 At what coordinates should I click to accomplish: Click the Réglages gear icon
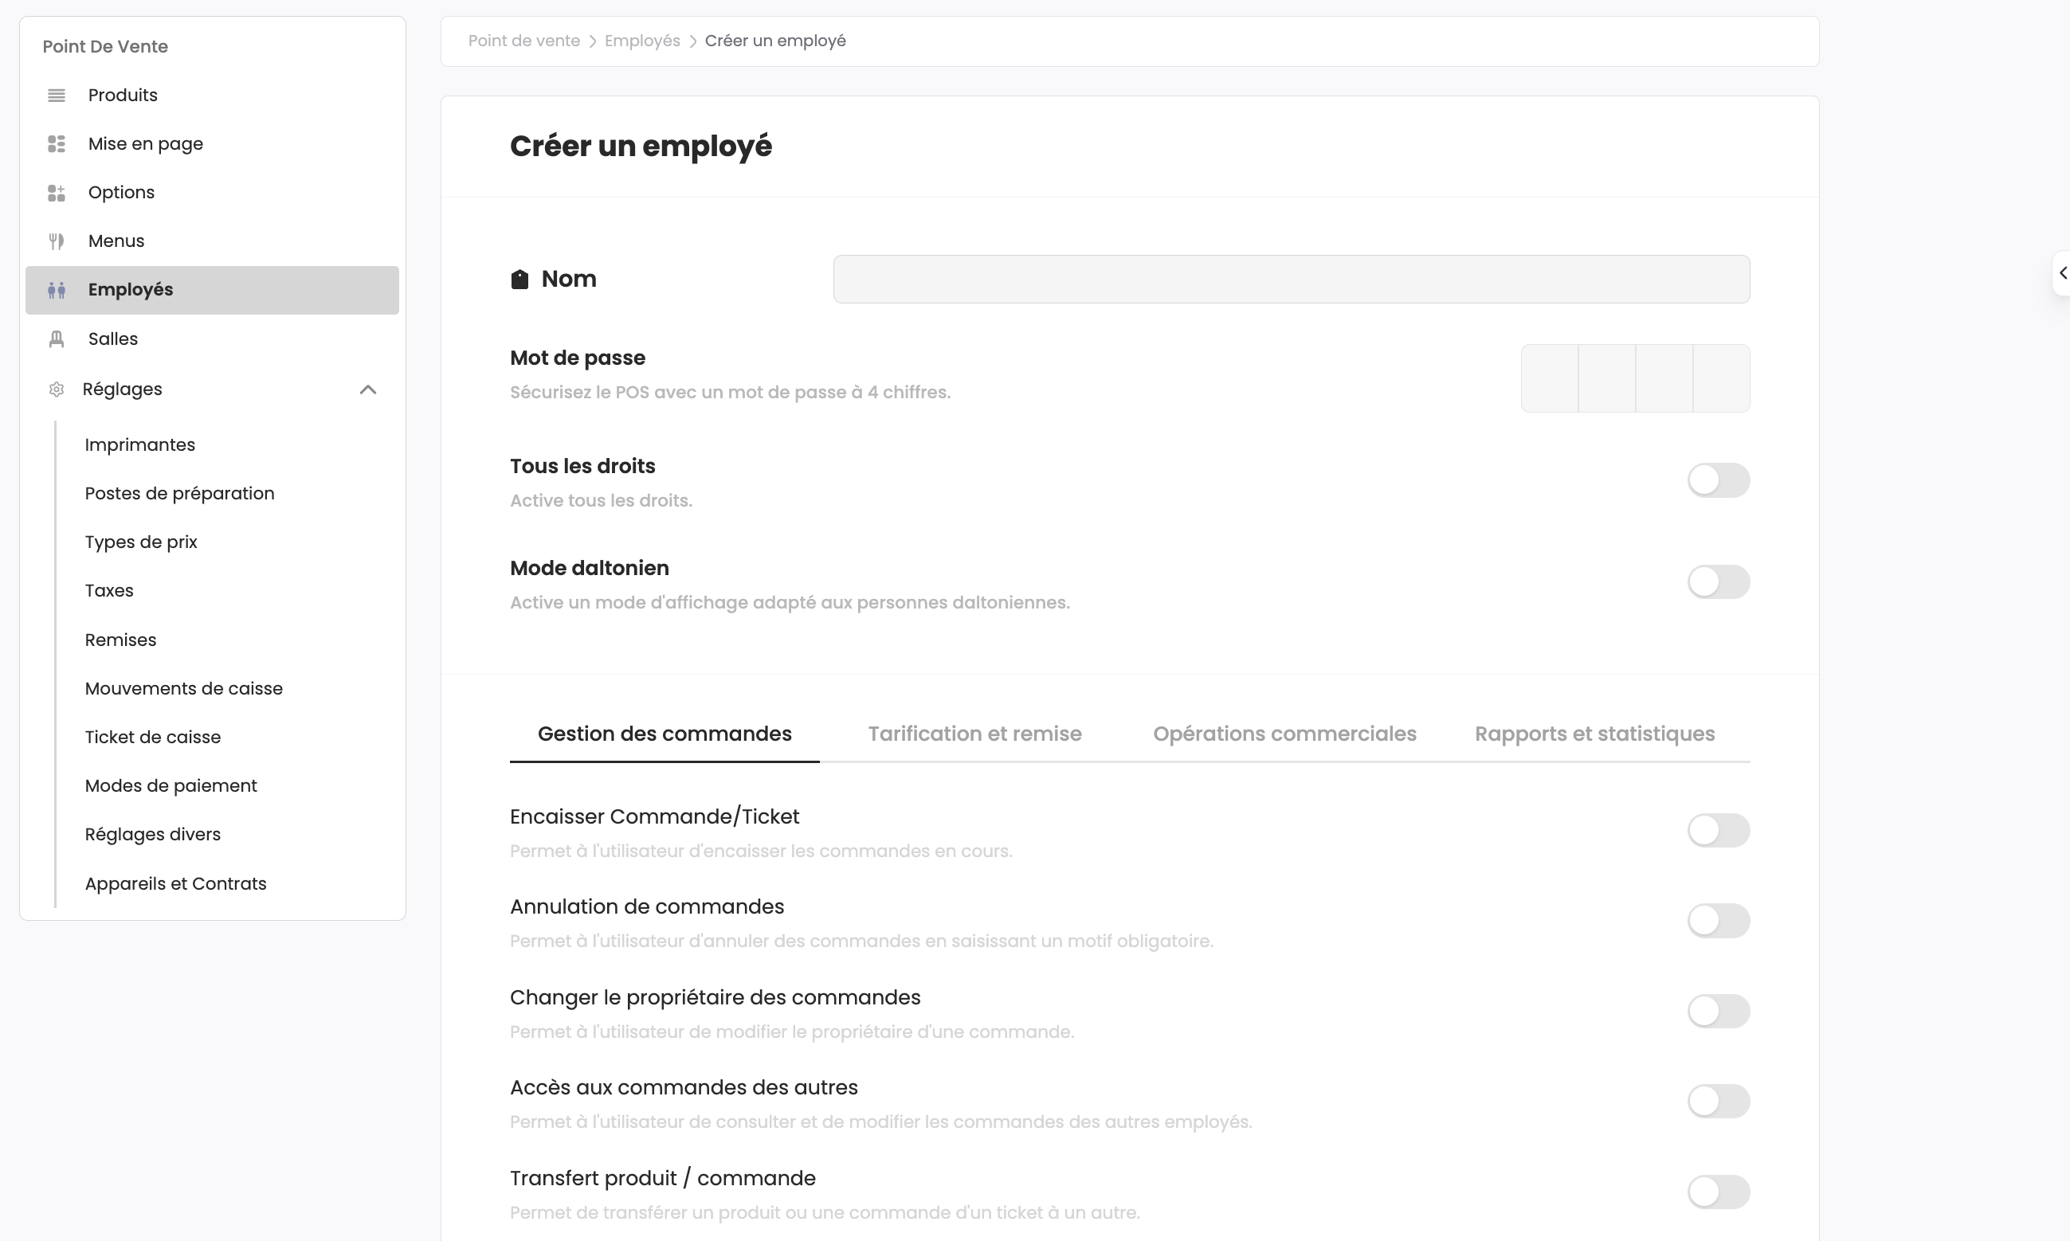(x=56, y=390)
